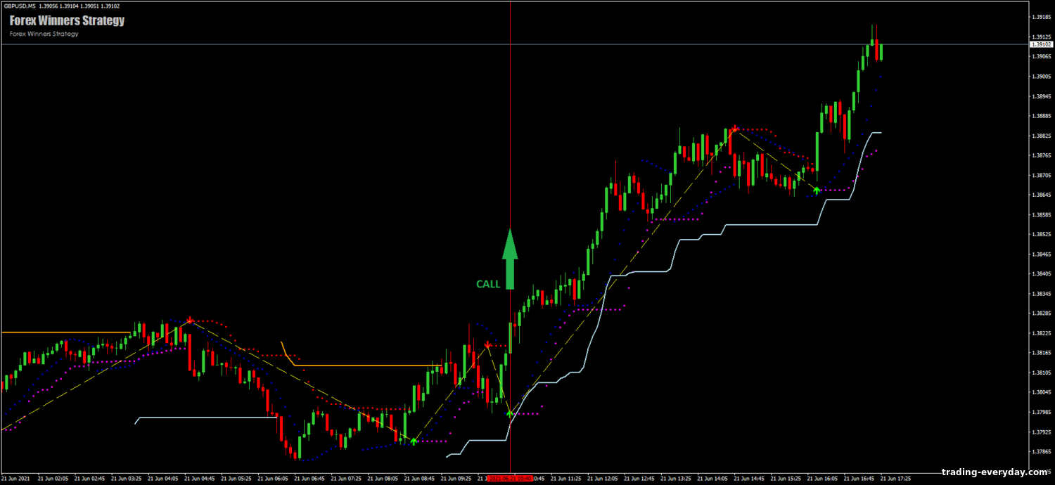Screen dimensions: 1055x485
Task: Click the red highlighted date label on the time axis
Action: (x=510, y=477)
